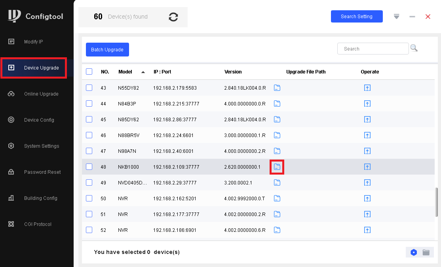Check the box for device 43

point(89,88)
